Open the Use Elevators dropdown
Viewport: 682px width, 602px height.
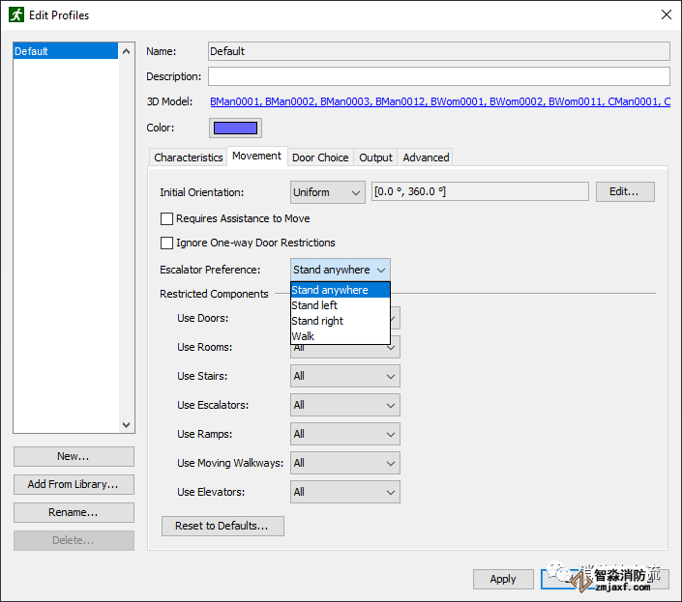[x=344, y=492]
